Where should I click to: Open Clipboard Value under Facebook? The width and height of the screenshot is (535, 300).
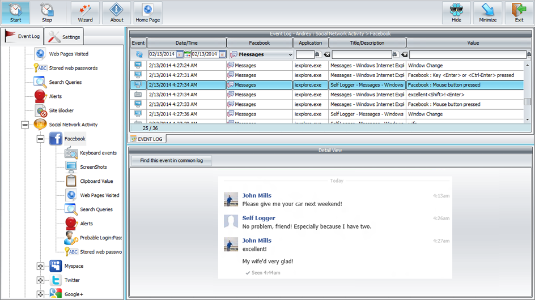(96, 181)
